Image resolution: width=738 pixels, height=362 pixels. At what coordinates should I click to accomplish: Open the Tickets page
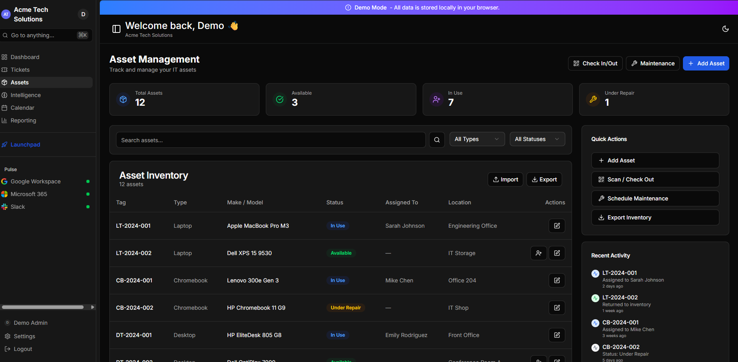46,70
